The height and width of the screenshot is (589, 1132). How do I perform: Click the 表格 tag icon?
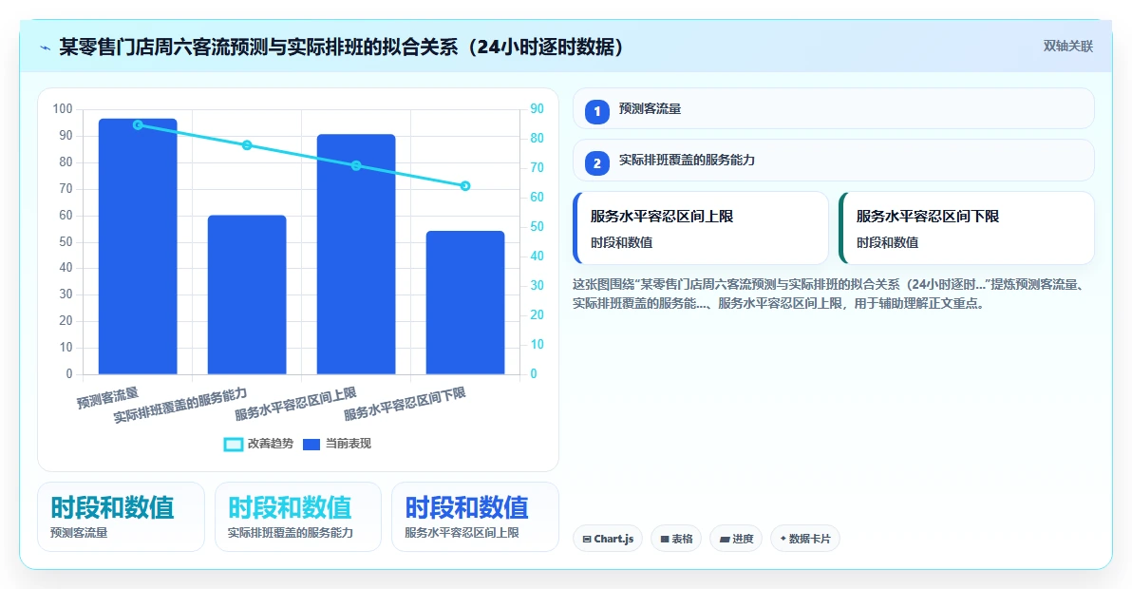(664, 540)
